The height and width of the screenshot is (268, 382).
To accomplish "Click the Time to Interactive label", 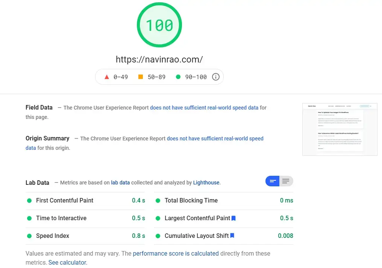I will (61, 218).
